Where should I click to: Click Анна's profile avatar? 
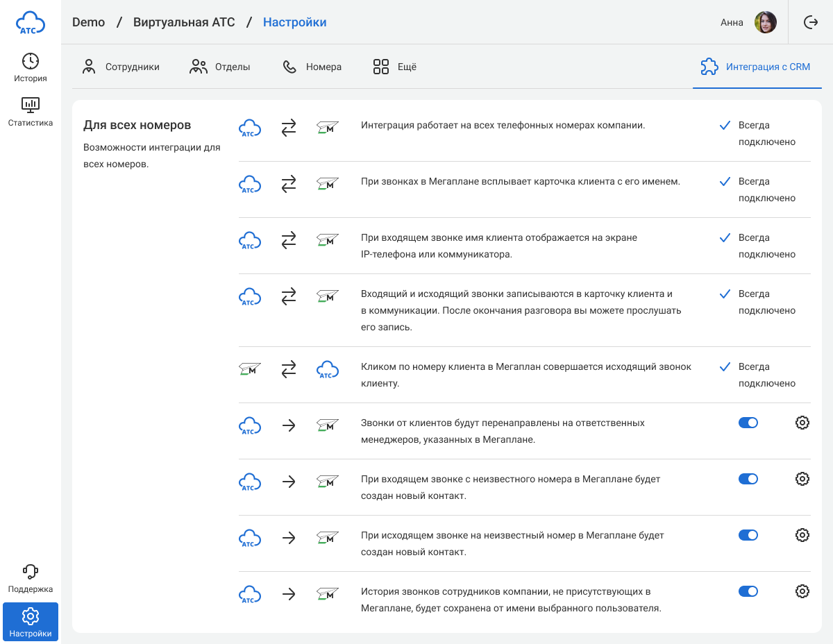[x=765, y=22]
